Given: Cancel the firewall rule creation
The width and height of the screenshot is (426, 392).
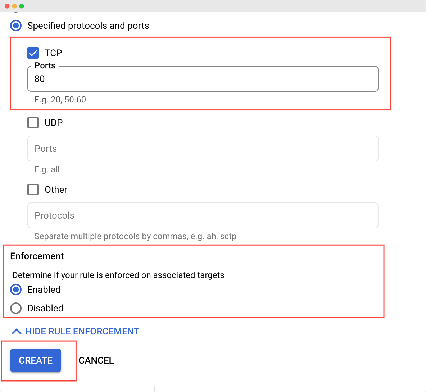Looking at the screenshot, I should pos(96,360).
